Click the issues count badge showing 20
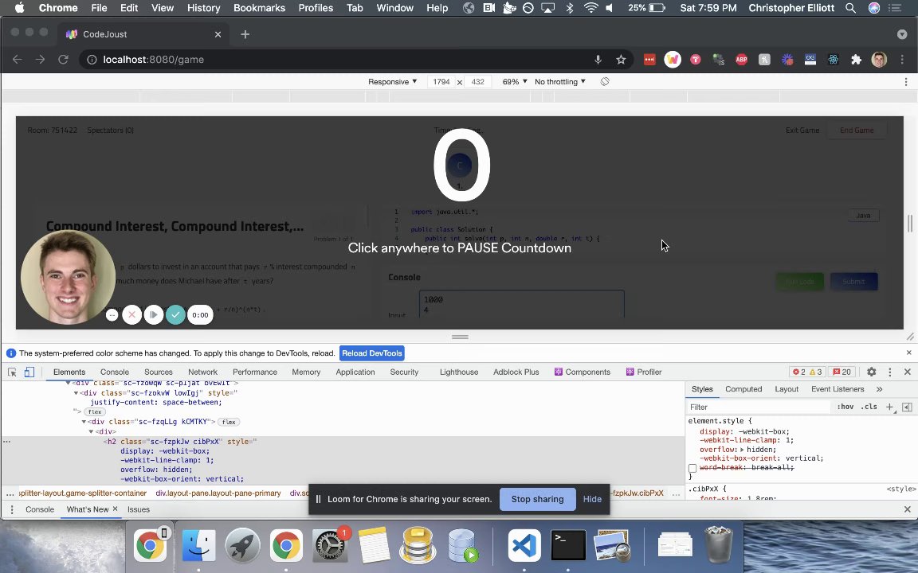This screenshot has width=918, height=573. coord(841,372)
